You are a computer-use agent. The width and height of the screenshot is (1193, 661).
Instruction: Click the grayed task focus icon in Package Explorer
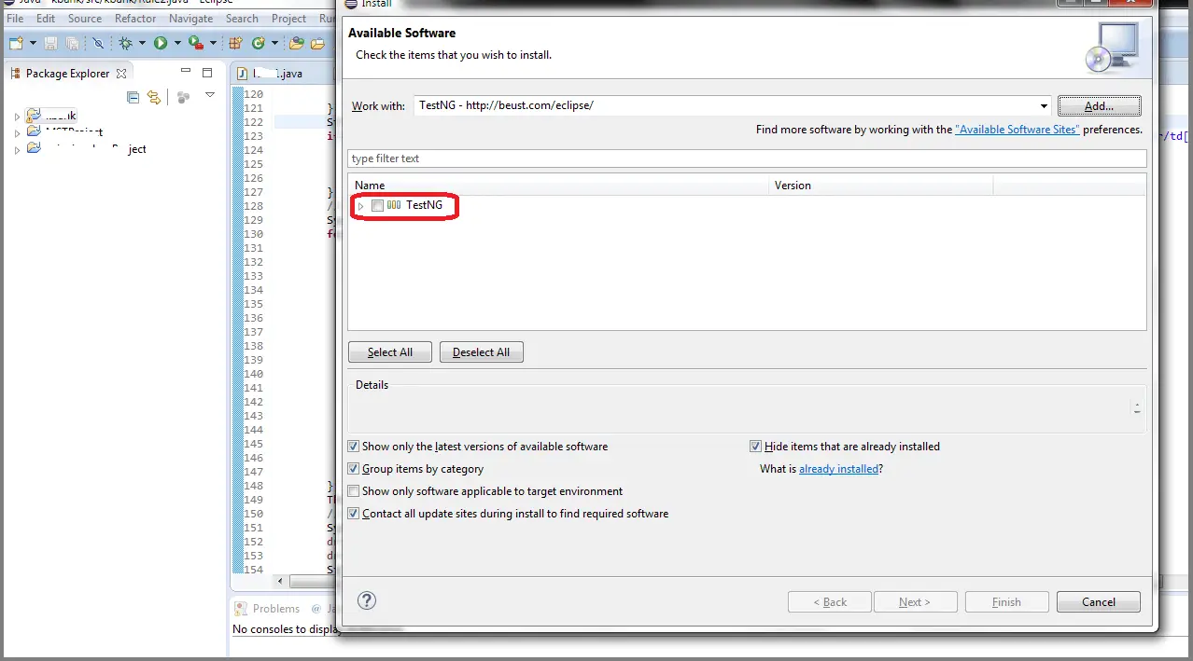tap(183, 97)
